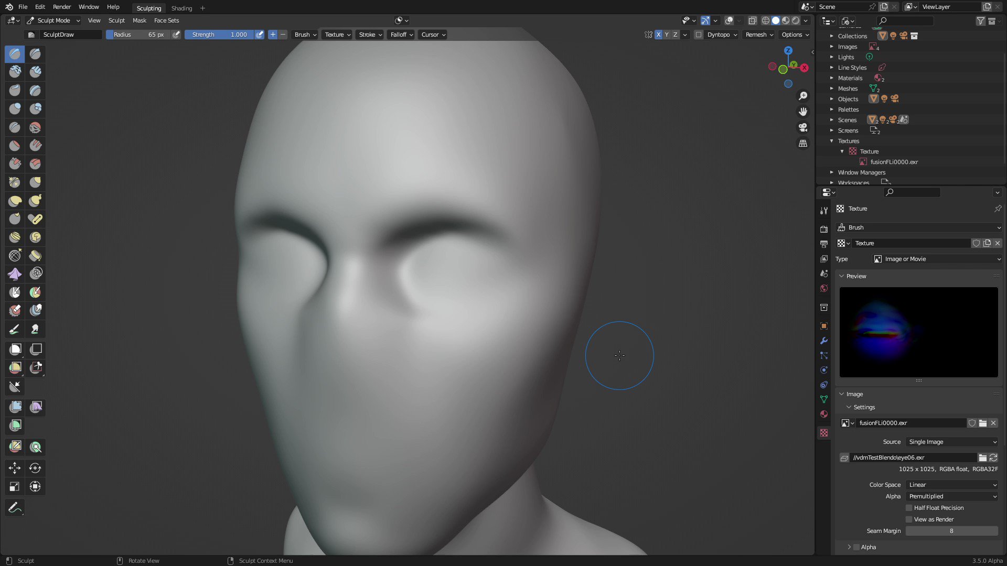The image size is (1007, 566).
Task: Select the Scale transform tool
Action: pos(15,487)
